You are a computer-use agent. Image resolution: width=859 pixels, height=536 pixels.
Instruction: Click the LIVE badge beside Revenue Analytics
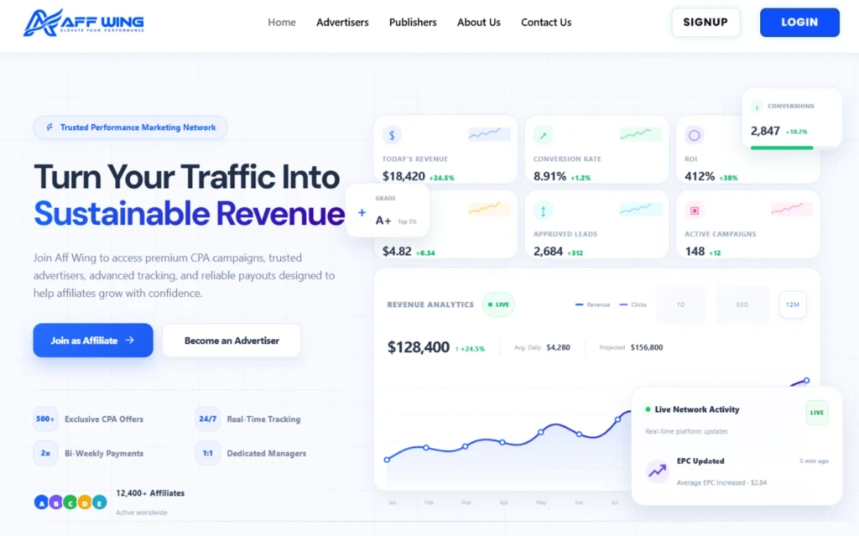click(x=498, y=304)
